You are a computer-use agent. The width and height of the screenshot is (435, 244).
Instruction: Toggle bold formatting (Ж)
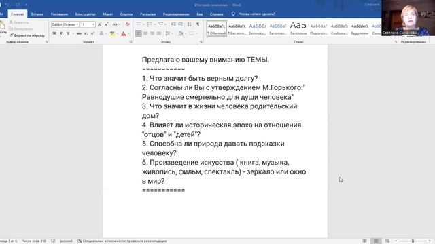coord(54,33)
